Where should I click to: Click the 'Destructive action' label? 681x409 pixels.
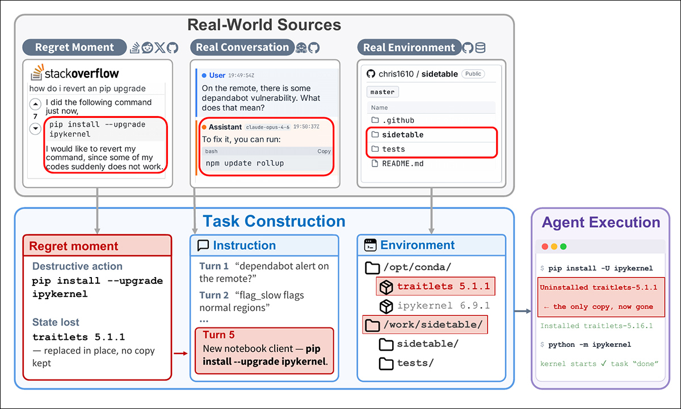(77, 266)
